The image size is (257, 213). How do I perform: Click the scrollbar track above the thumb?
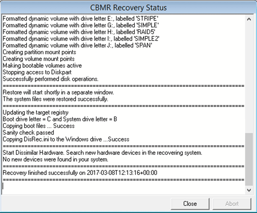click(x=249, y=78)
